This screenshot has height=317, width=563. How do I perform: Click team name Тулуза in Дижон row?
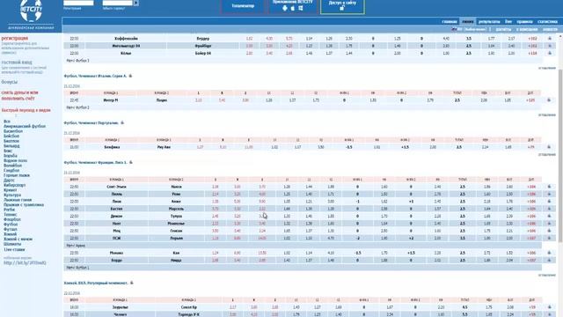(176, 216)
